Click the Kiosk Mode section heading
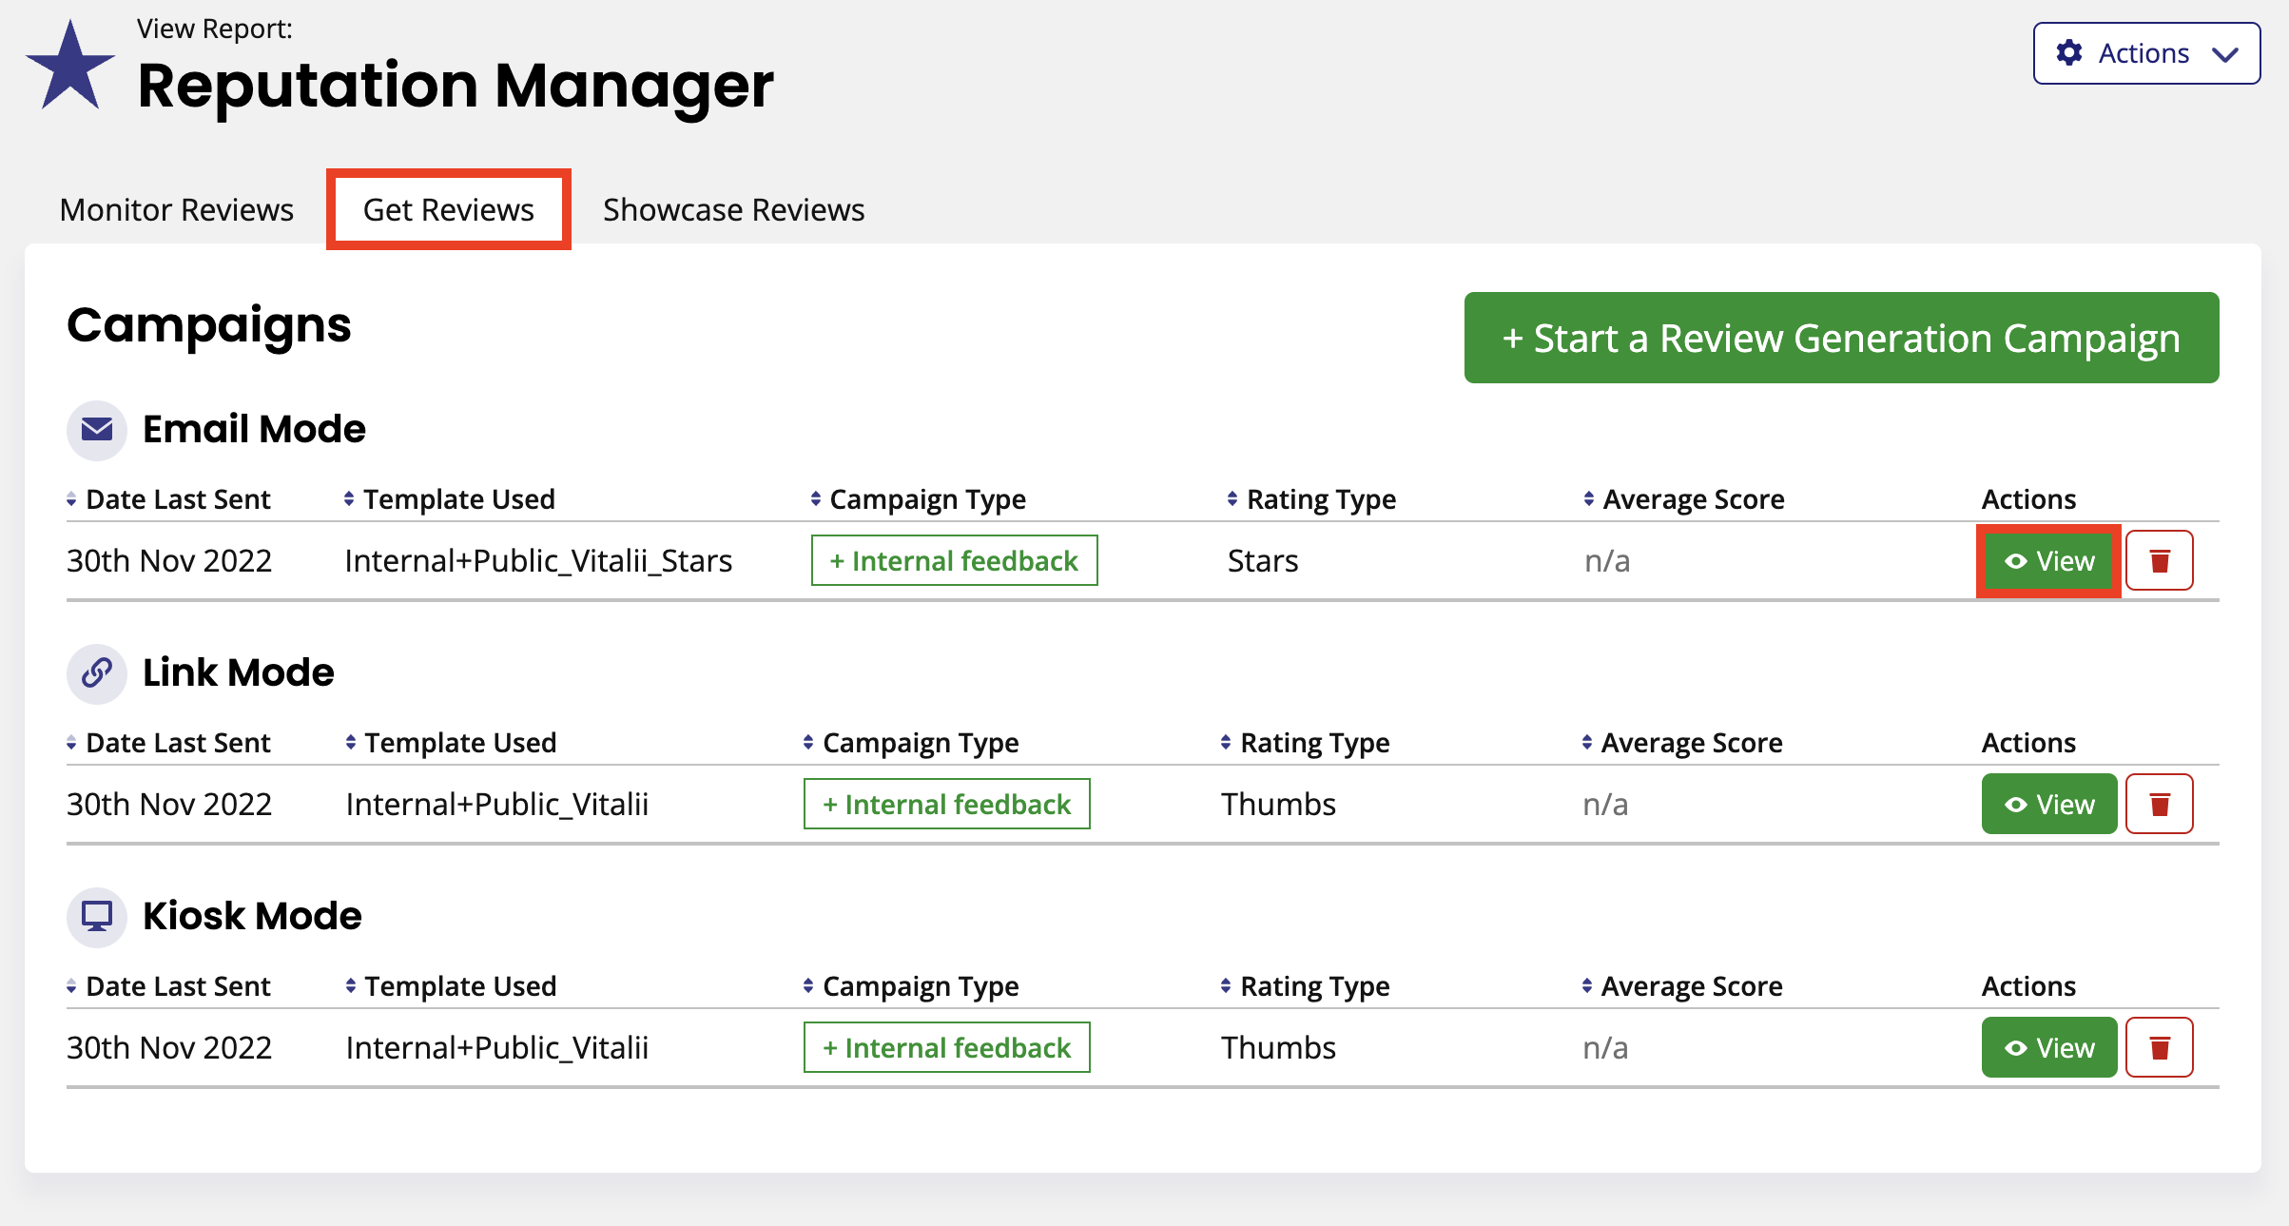Viewport: 2289px width, 1226px height. 252,917
